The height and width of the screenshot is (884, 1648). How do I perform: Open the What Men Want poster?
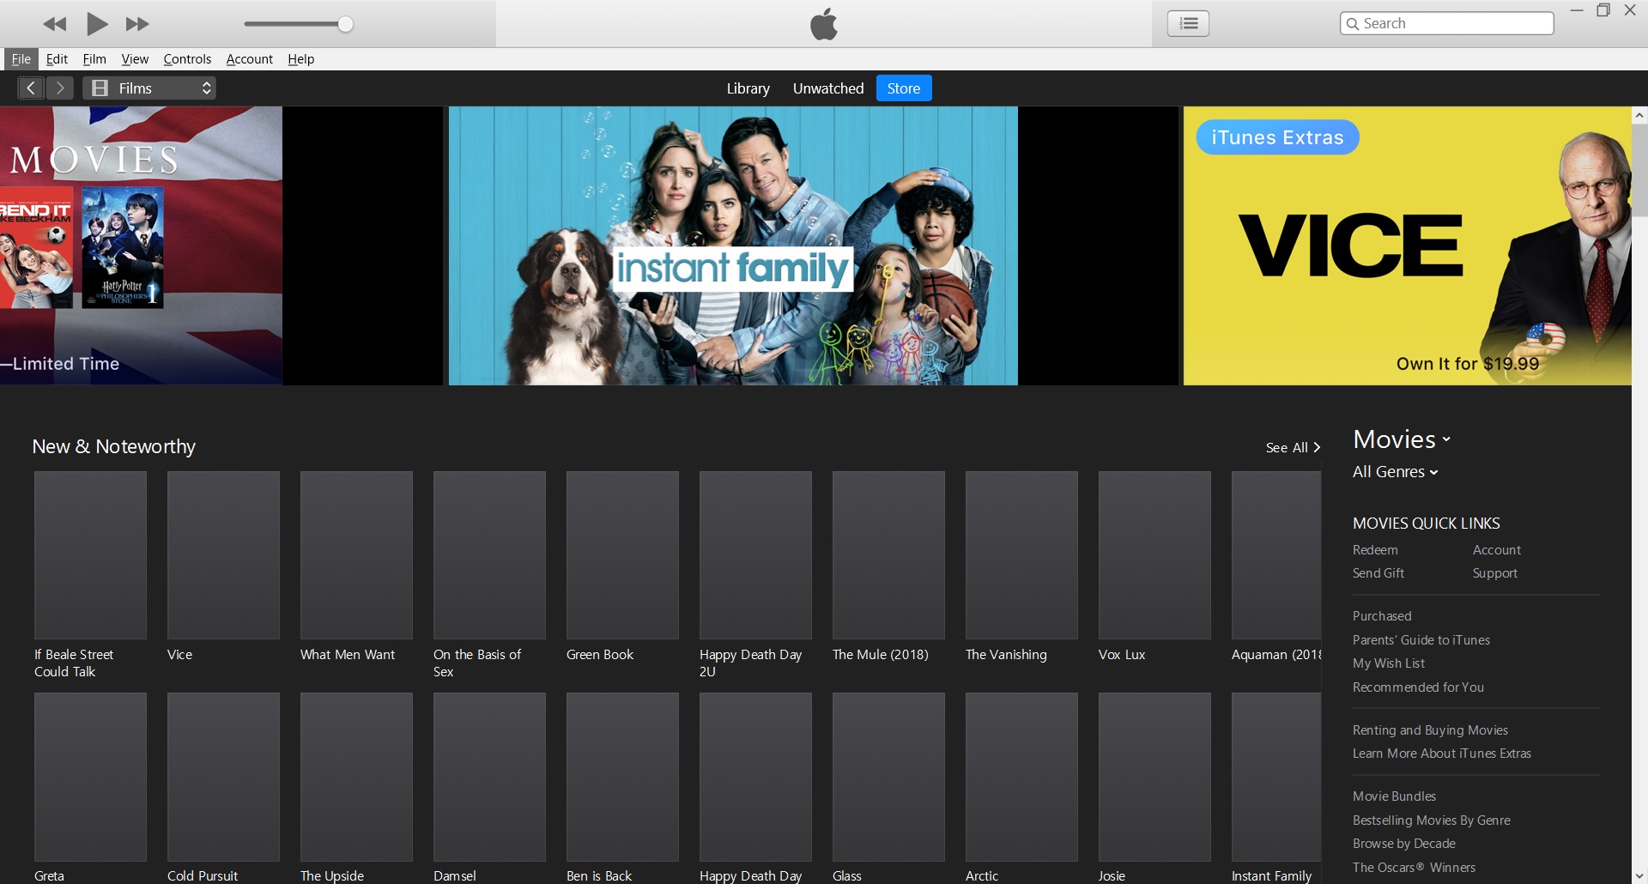point(356,555)
